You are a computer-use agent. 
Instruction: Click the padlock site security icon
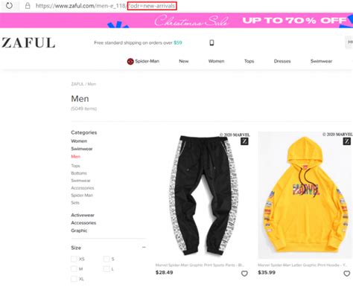[x=28, y=6]
